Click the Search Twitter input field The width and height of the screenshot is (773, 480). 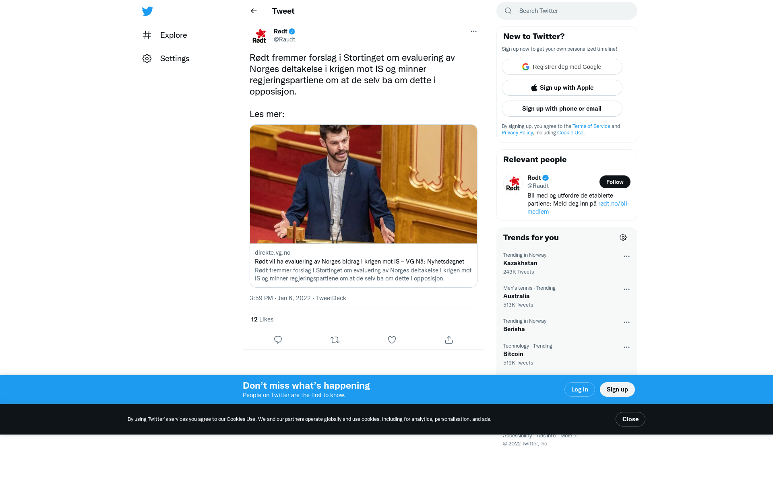point(567,11)
